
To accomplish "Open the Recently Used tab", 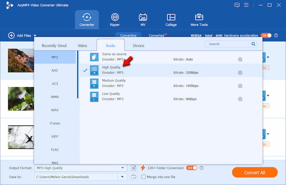I will pos(54,46).
